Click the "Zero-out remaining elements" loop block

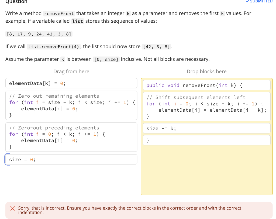click(x=71, y=105)
